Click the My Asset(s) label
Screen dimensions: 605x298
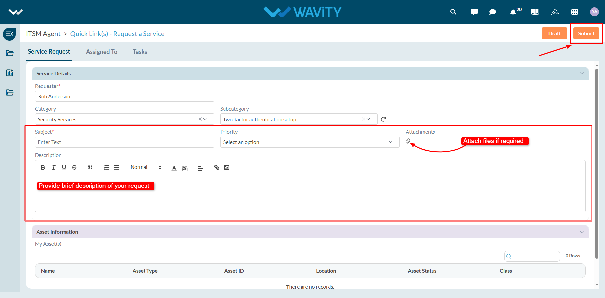point(48,244)
